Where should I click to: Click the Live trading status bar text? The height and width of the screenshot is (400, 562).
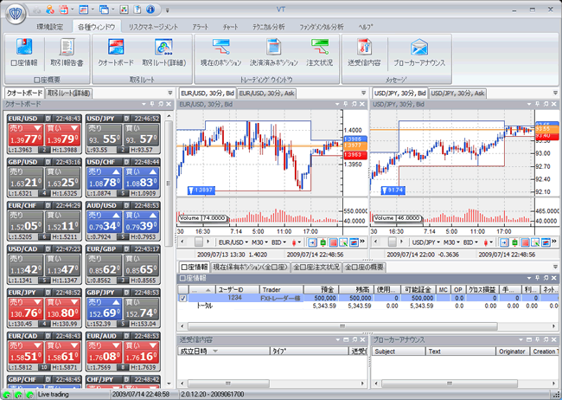53,394
